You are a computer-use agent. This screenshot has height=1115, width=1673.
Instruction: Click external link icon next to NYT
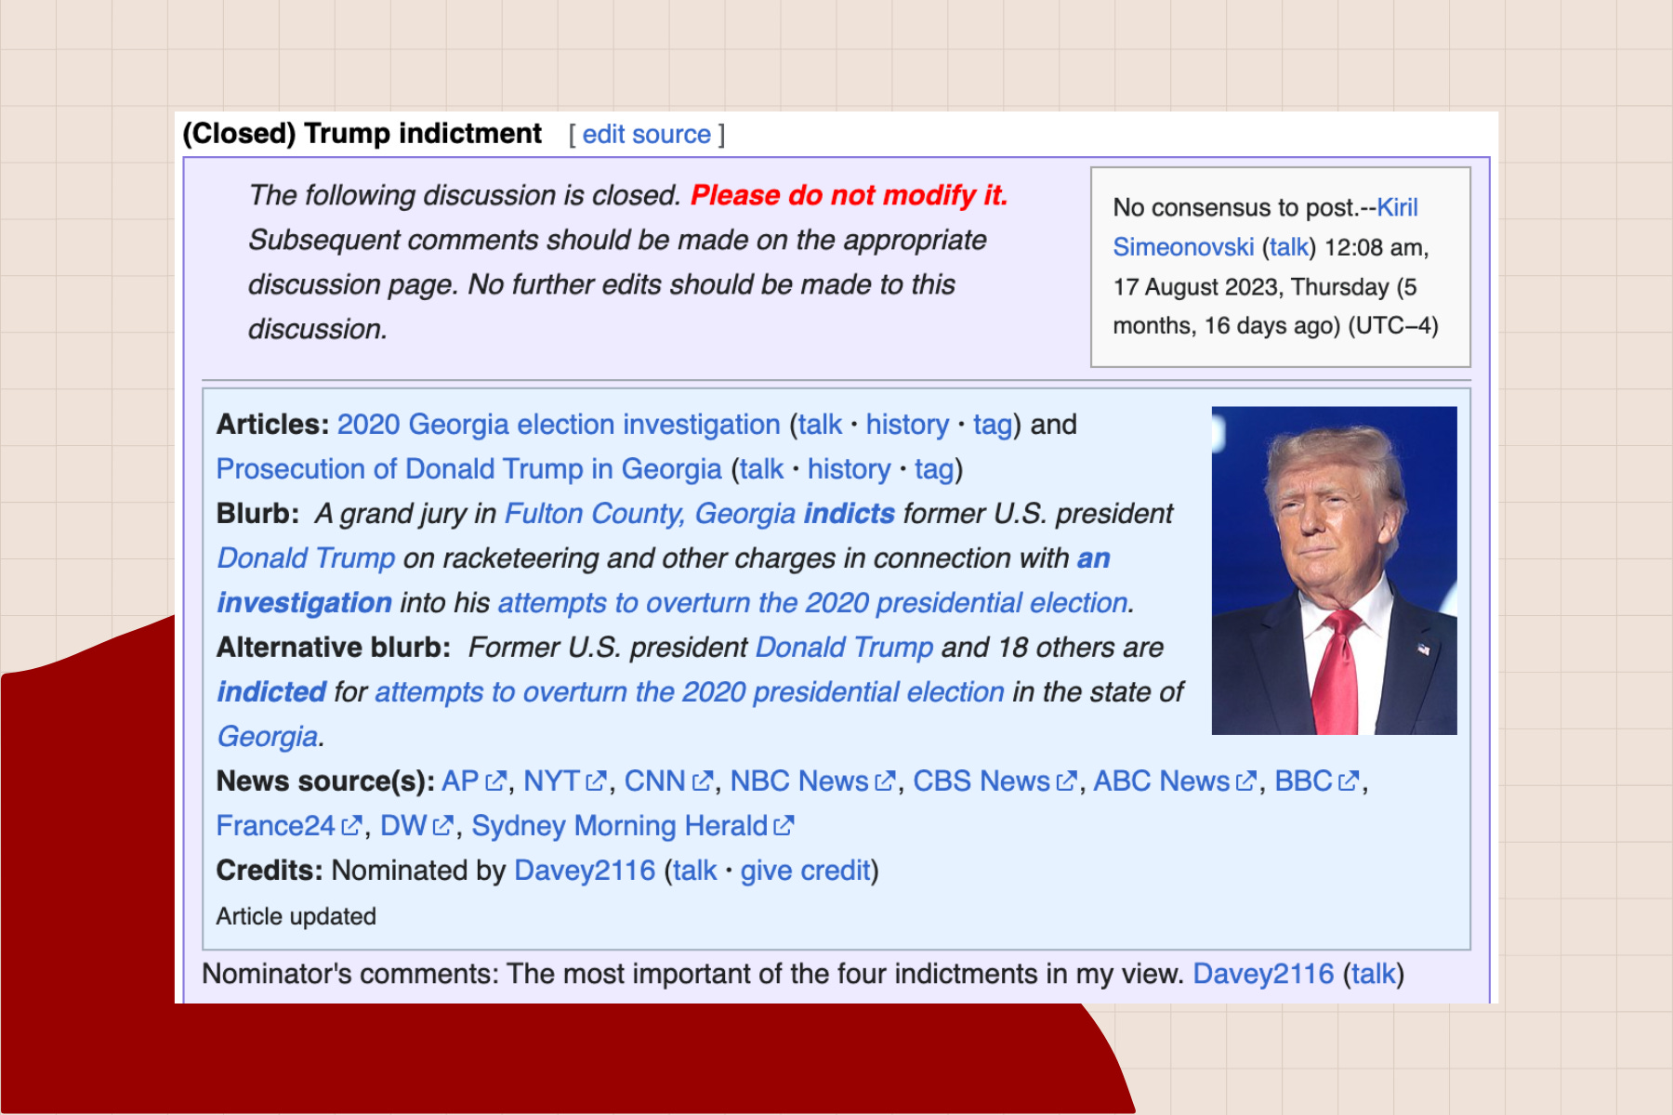tap(596, 781)
